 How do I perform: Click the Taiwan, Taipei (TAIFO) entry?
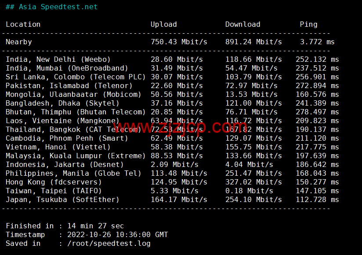[54, 191]
